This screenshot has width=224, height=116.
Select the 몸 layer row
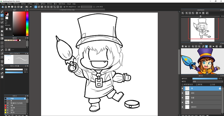[201, 102]
